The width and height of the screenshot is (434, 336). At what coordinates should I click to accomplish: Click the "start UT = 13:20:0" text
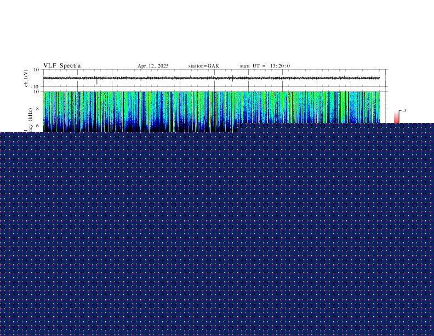[265, 66]
